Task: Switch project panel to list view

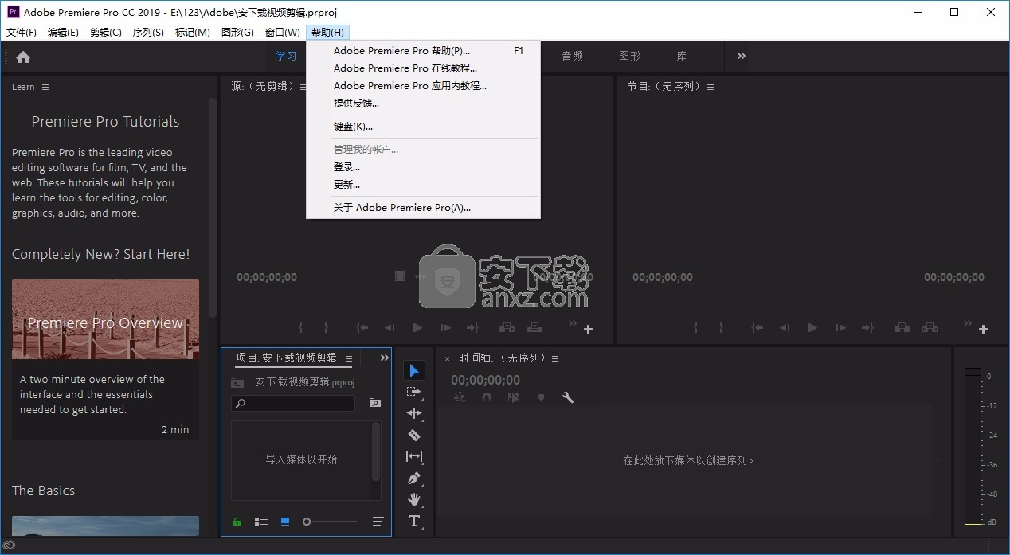Action: (260, 522)
